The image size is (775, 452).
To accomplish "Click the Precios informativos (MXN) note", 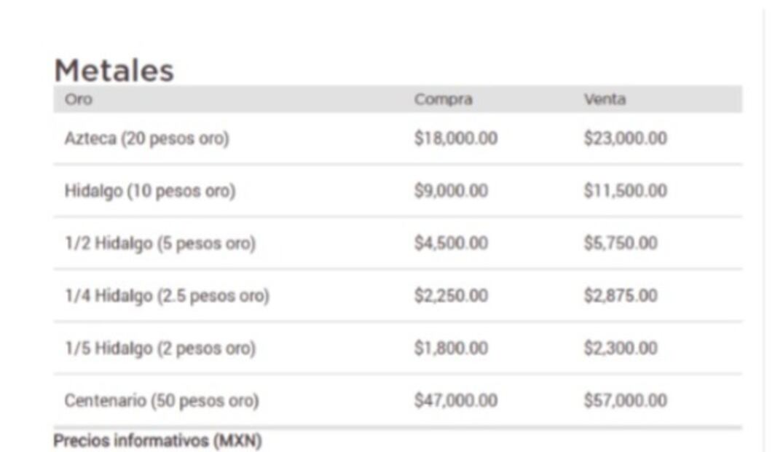I will click(x=157, y=440).
